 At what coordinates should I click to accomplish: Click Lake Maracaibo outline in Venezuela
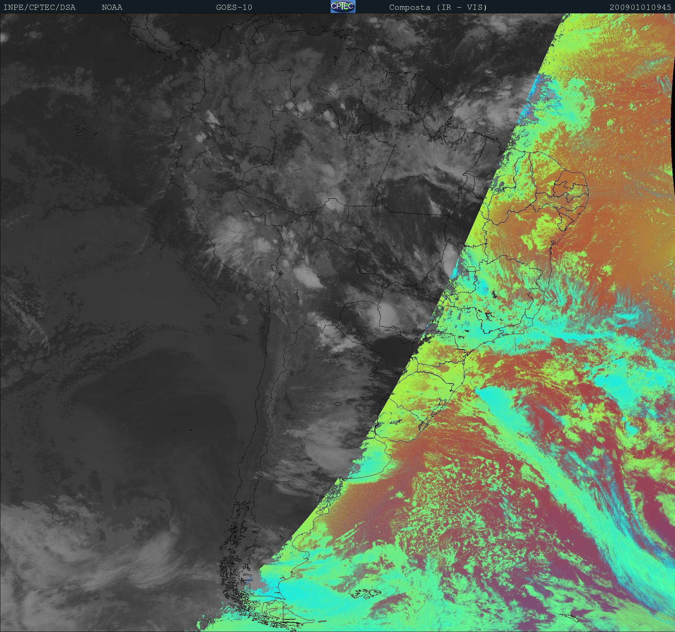click(257, 38)
